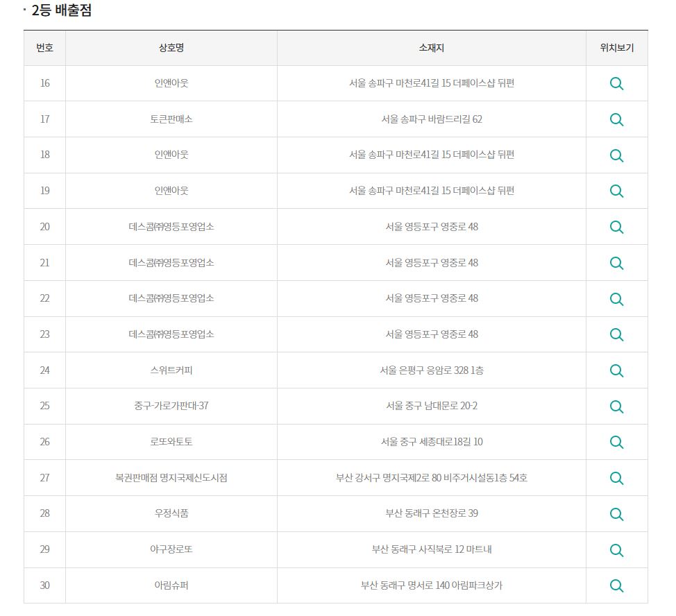Viewport: 676px width, 616px height.
Task: Click row 20 address 영중로 48
Action: pos(459,227)
